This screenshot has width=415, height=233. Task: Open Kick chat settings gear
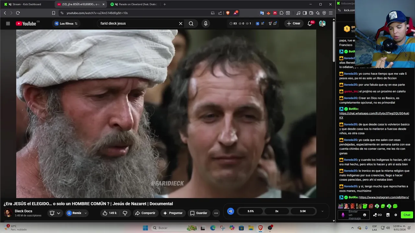click(396, 215)
